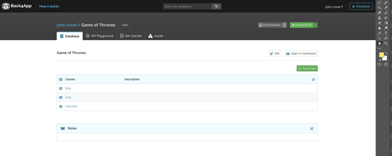Open the character class
Screen dimensions: 392x156
coord(71,106)
